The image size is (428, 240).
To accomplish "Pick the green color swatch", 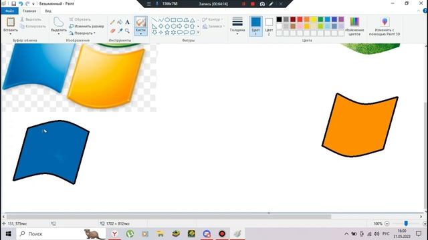I will point(320,19).
